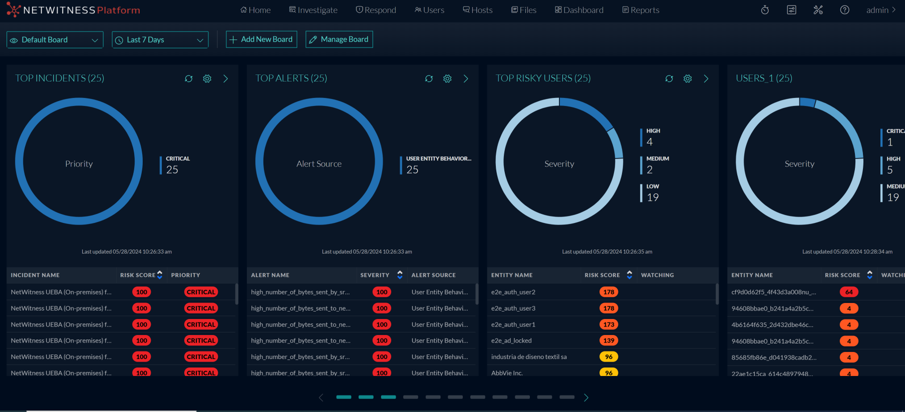Open the Dashboard menu

(x=579, y=10)
